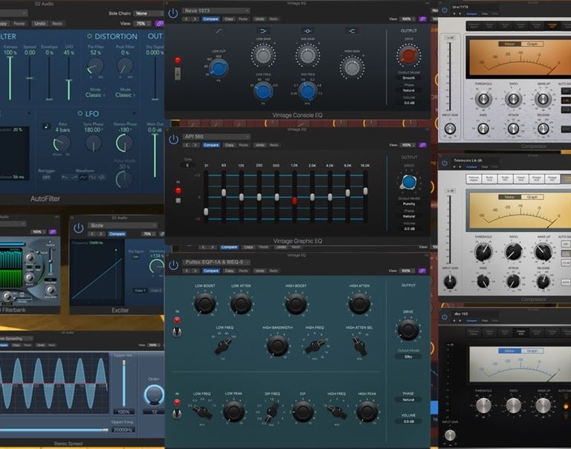Toggle lower red IN button on Pultec MEQ-5
The height and width of the screenshot is (449, 571).
[177, 402]
